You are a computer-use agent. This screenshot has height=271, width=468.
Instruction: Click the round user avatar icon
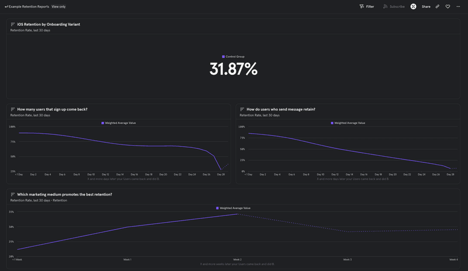pyautogui.click(x=413, y=6)
